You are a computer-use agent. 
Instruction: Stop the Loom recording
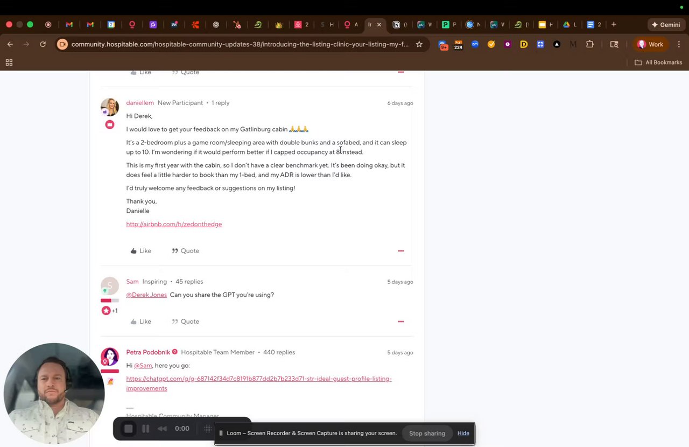click(128, 429)
